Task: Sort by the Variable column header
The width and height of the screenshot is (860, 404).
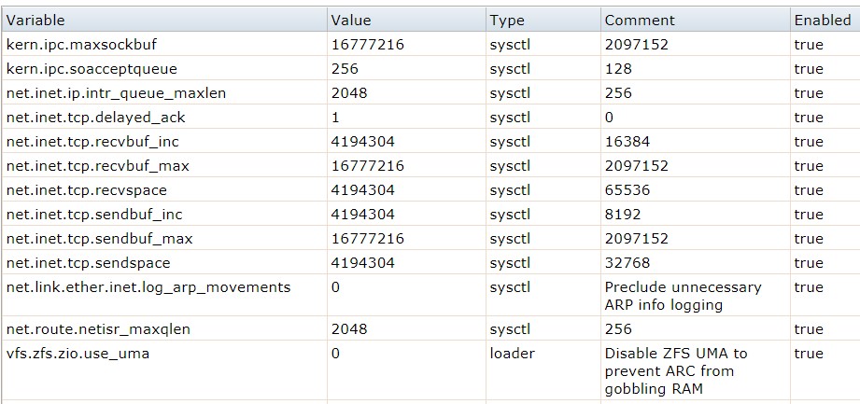Action: pos(36,20)
